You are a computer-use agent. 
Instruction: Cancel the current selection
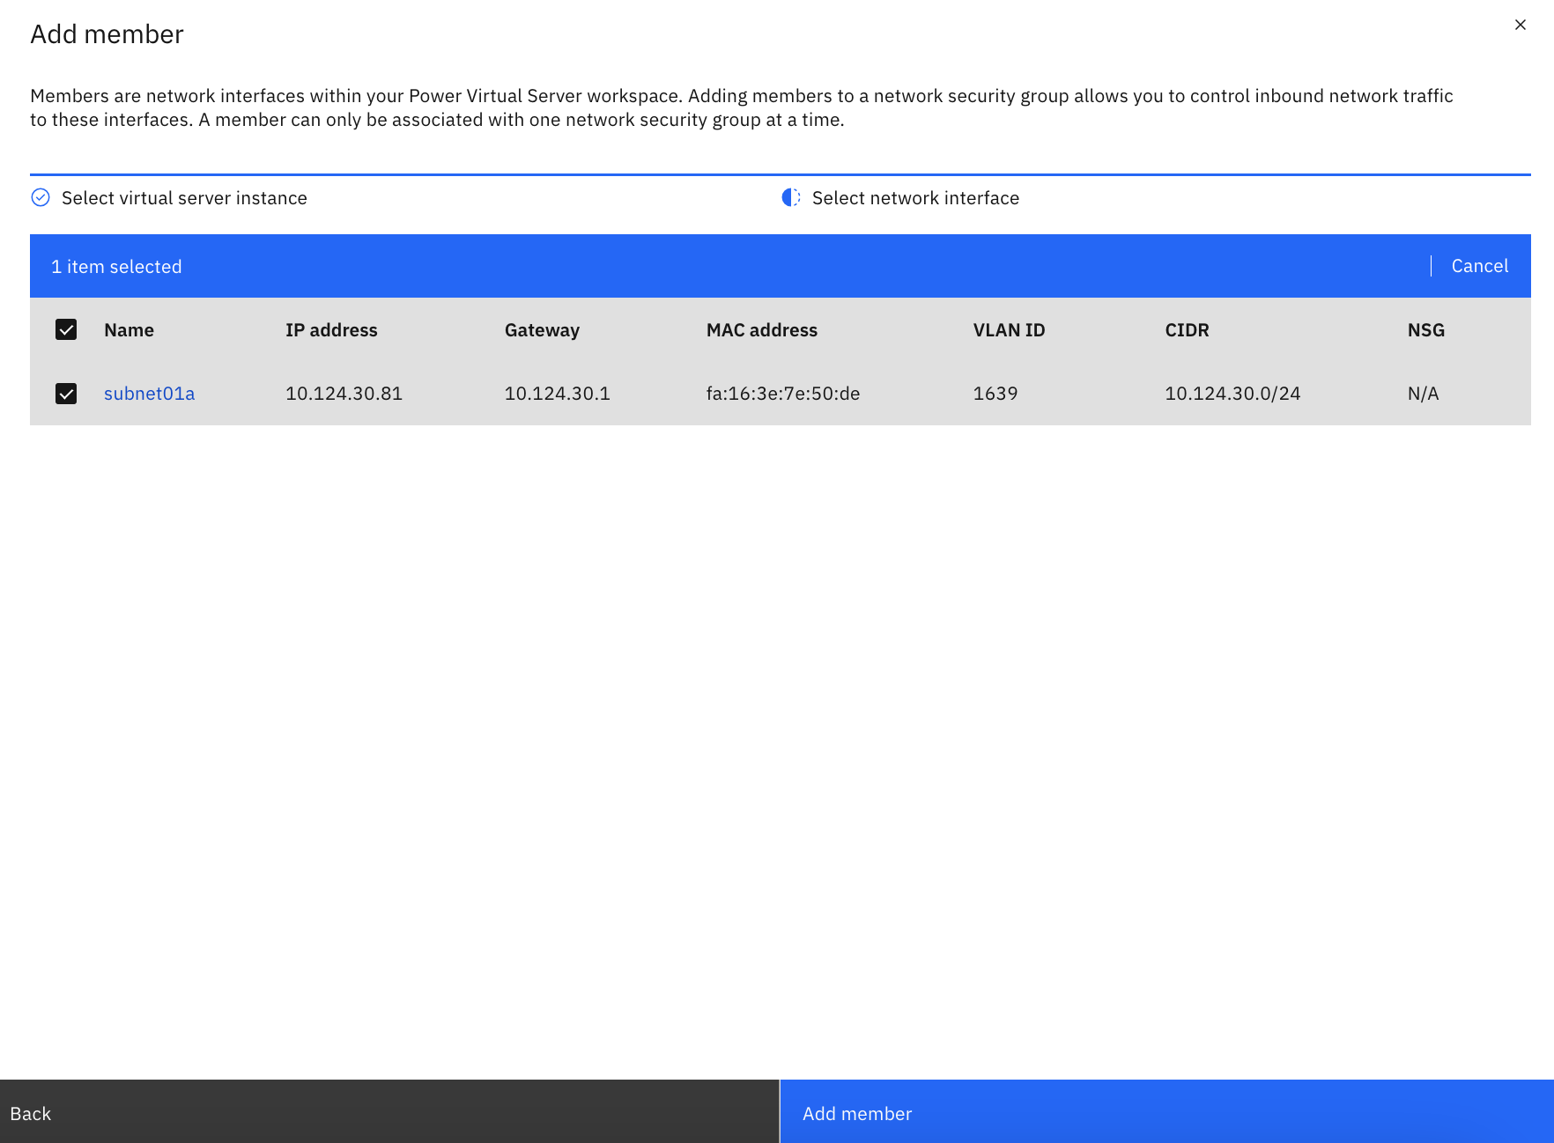(1479, 266)
